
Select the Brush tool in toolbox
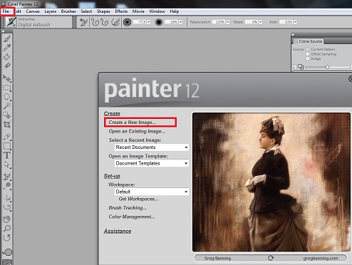point(7,38)
